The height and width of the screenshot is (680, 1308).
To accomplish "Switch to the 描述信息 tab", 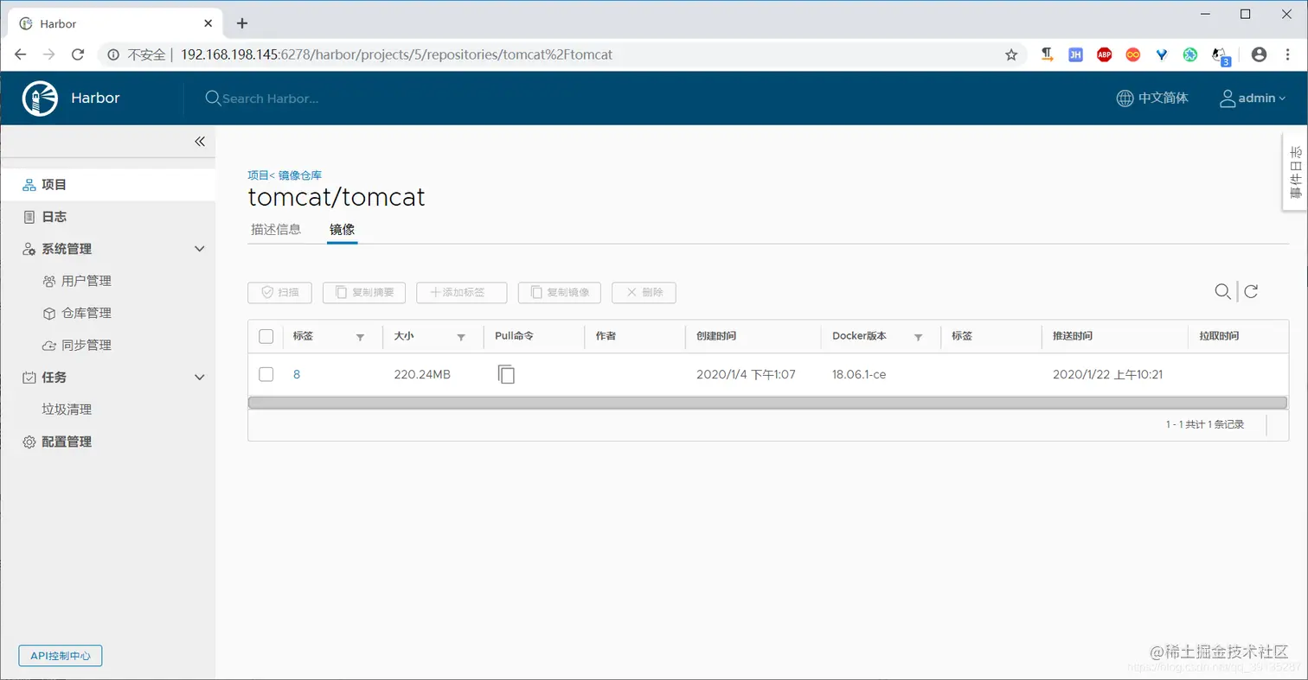I will (x=276, y=230).
